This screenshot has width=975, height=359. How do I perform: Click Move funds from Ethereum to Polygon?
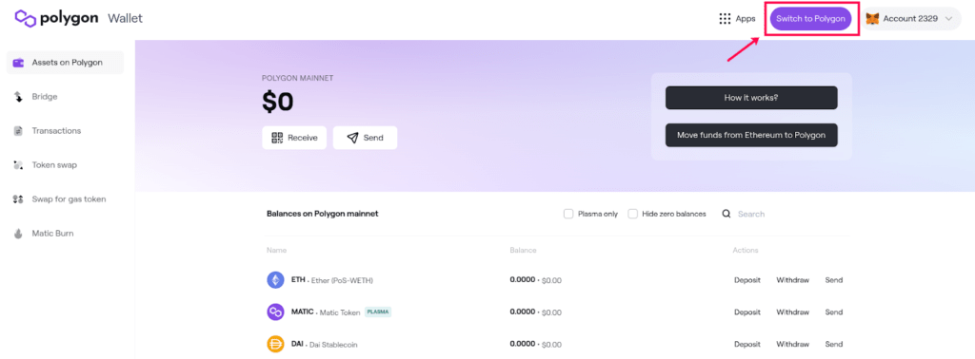(751, 135)
